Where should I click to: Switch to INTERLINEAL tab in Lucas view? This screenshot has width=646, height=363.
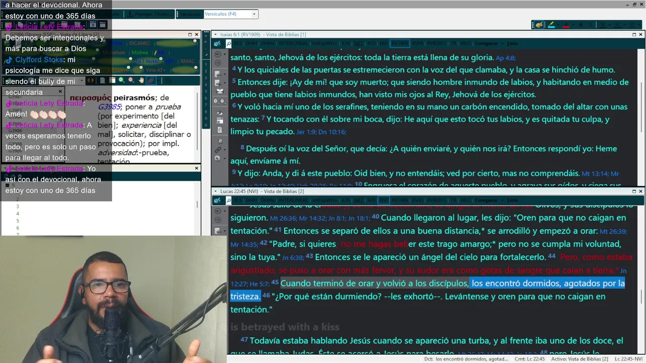[x=294, y=200]
